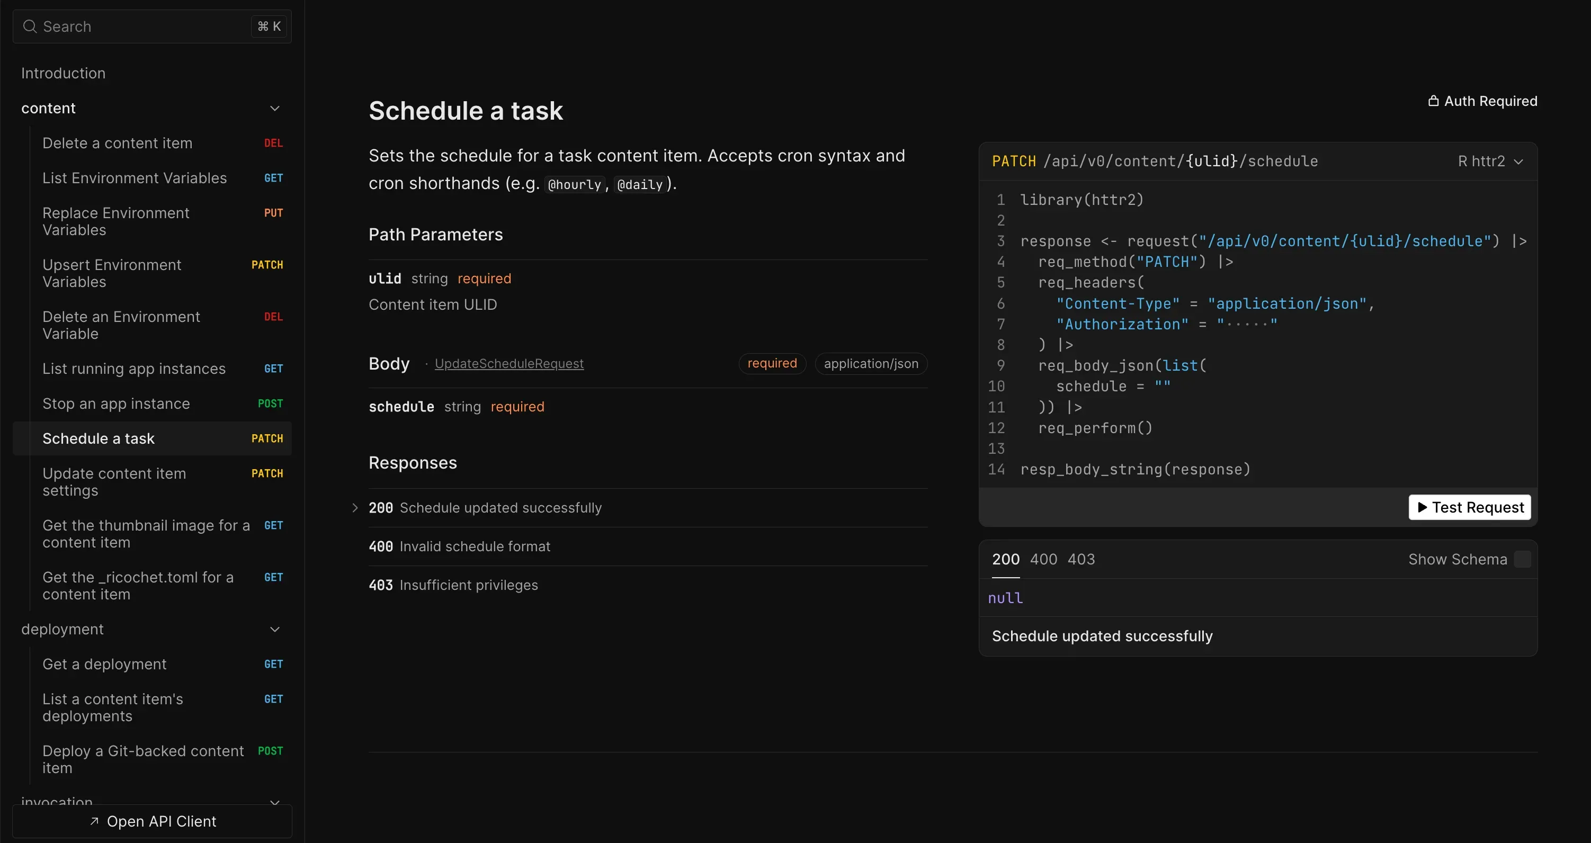
Task: Focus the Search input field
Action: (152, 26)
